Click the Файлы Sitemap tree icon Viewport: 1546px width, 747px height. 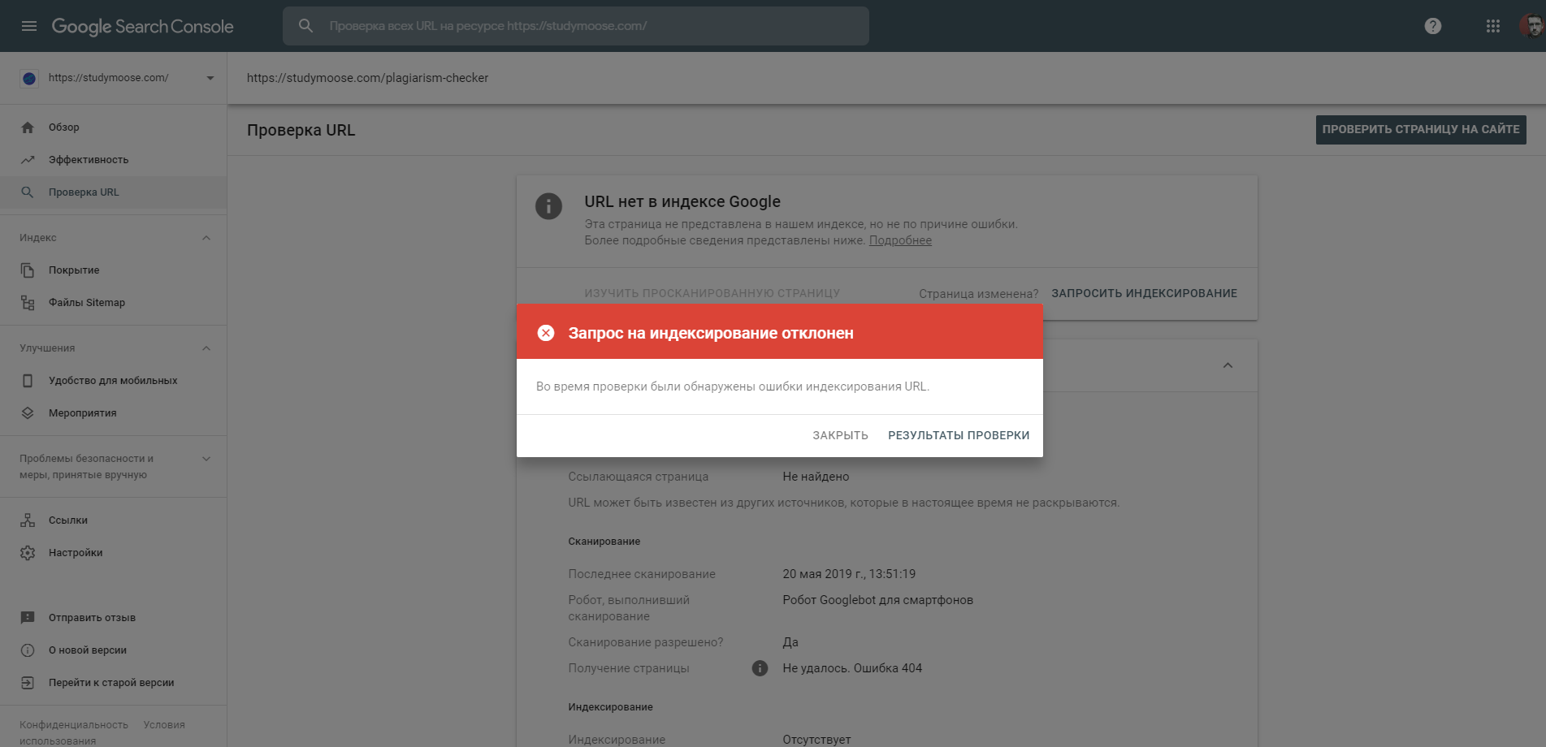click(x=28, y=303)
